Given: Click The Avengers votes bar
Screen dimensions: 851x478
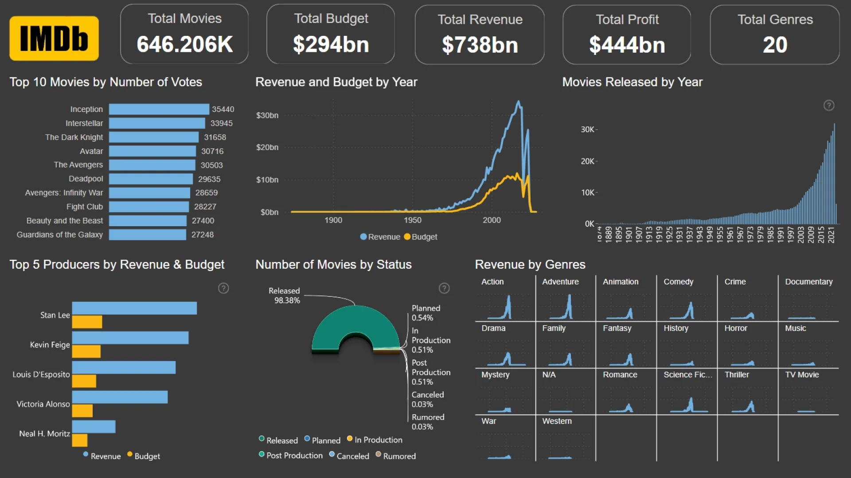Looking at the screenshot, I should (152, 165).
